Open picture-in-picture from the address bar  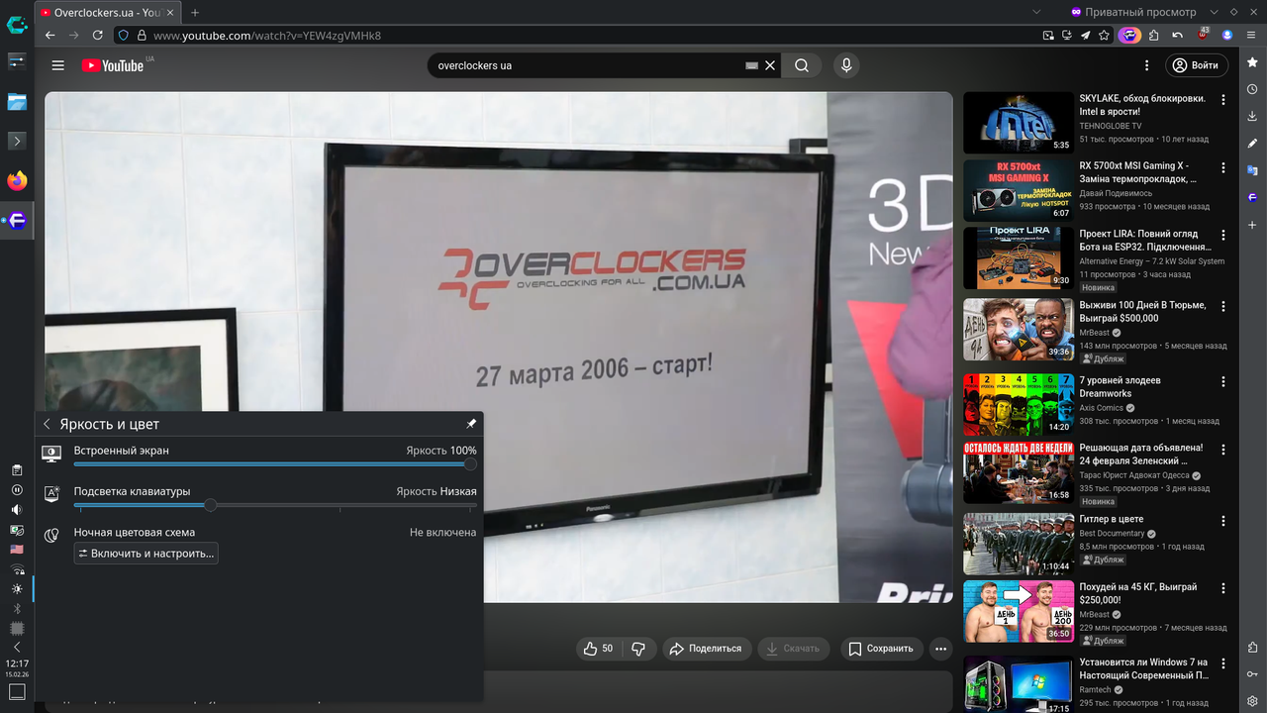(x=1048, y=36)
